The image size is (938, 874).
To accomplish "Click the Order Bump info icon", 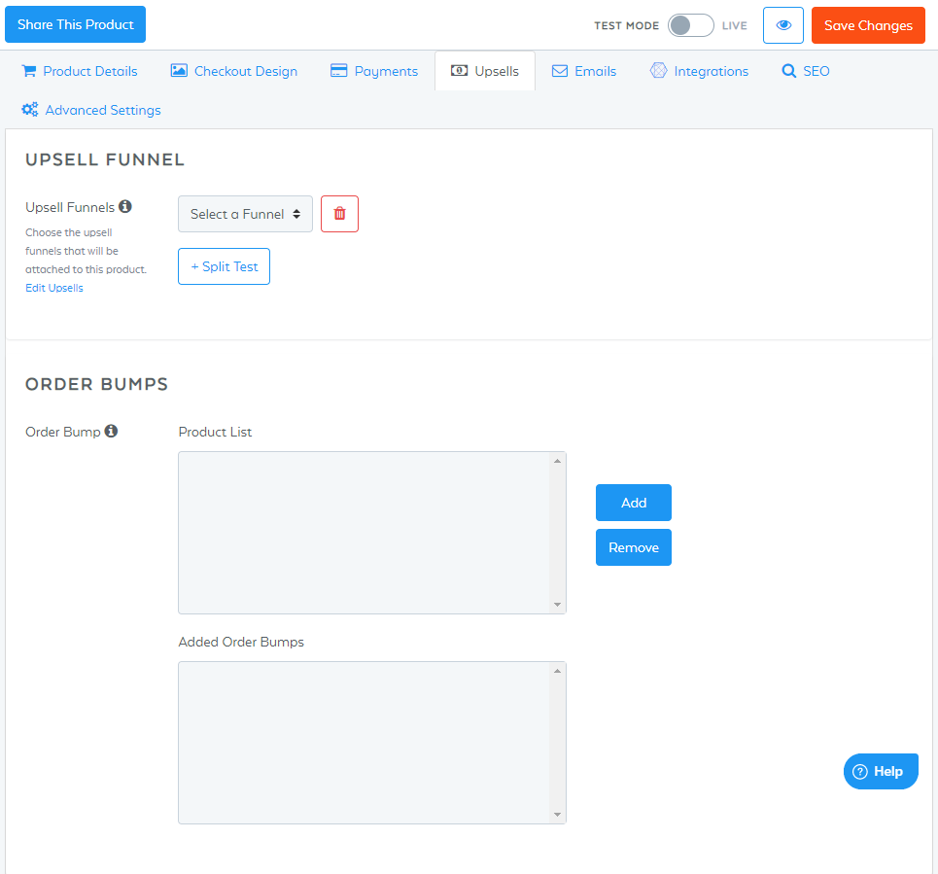I will point(111,431).
